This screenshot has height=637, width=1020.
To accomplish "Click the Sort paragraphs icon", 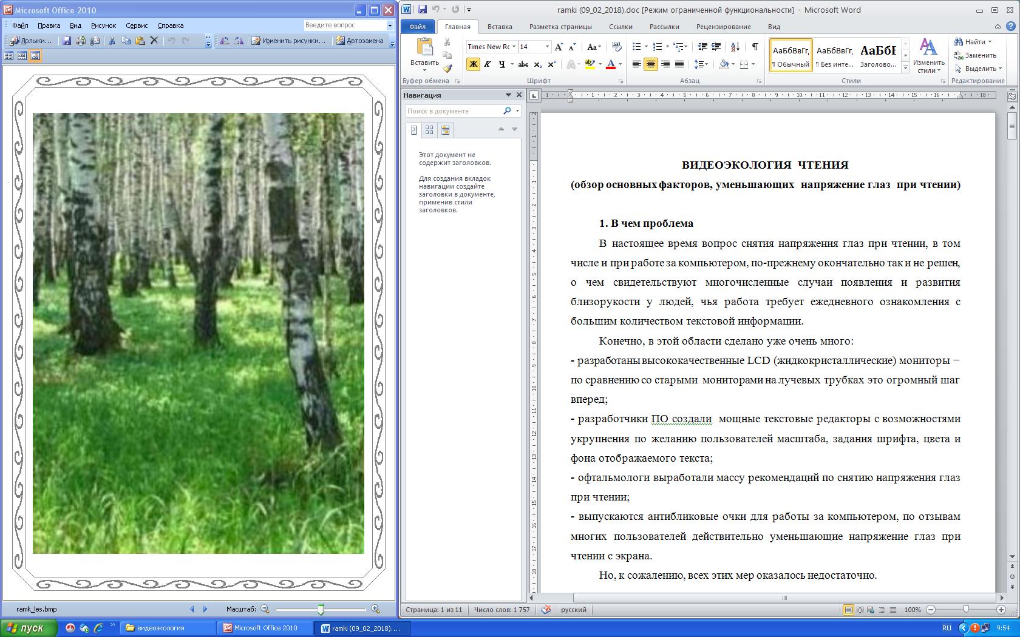I will tap(735, 47).
